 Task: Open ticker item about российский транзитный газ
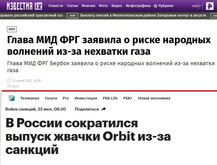31,15
